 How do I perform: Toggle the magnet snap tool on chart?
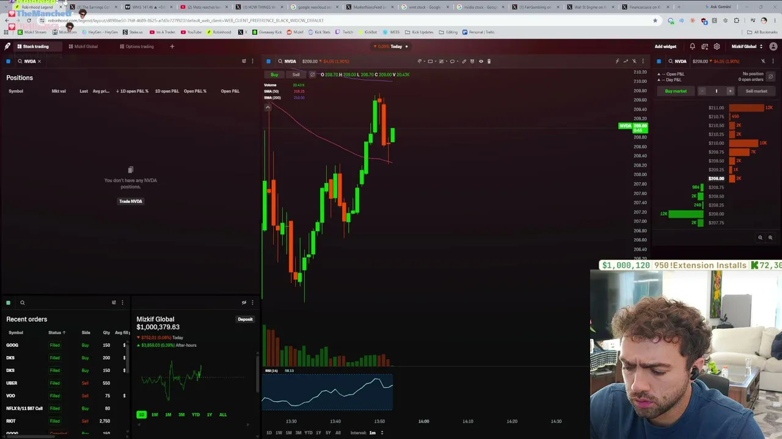[x=472, y=61]
